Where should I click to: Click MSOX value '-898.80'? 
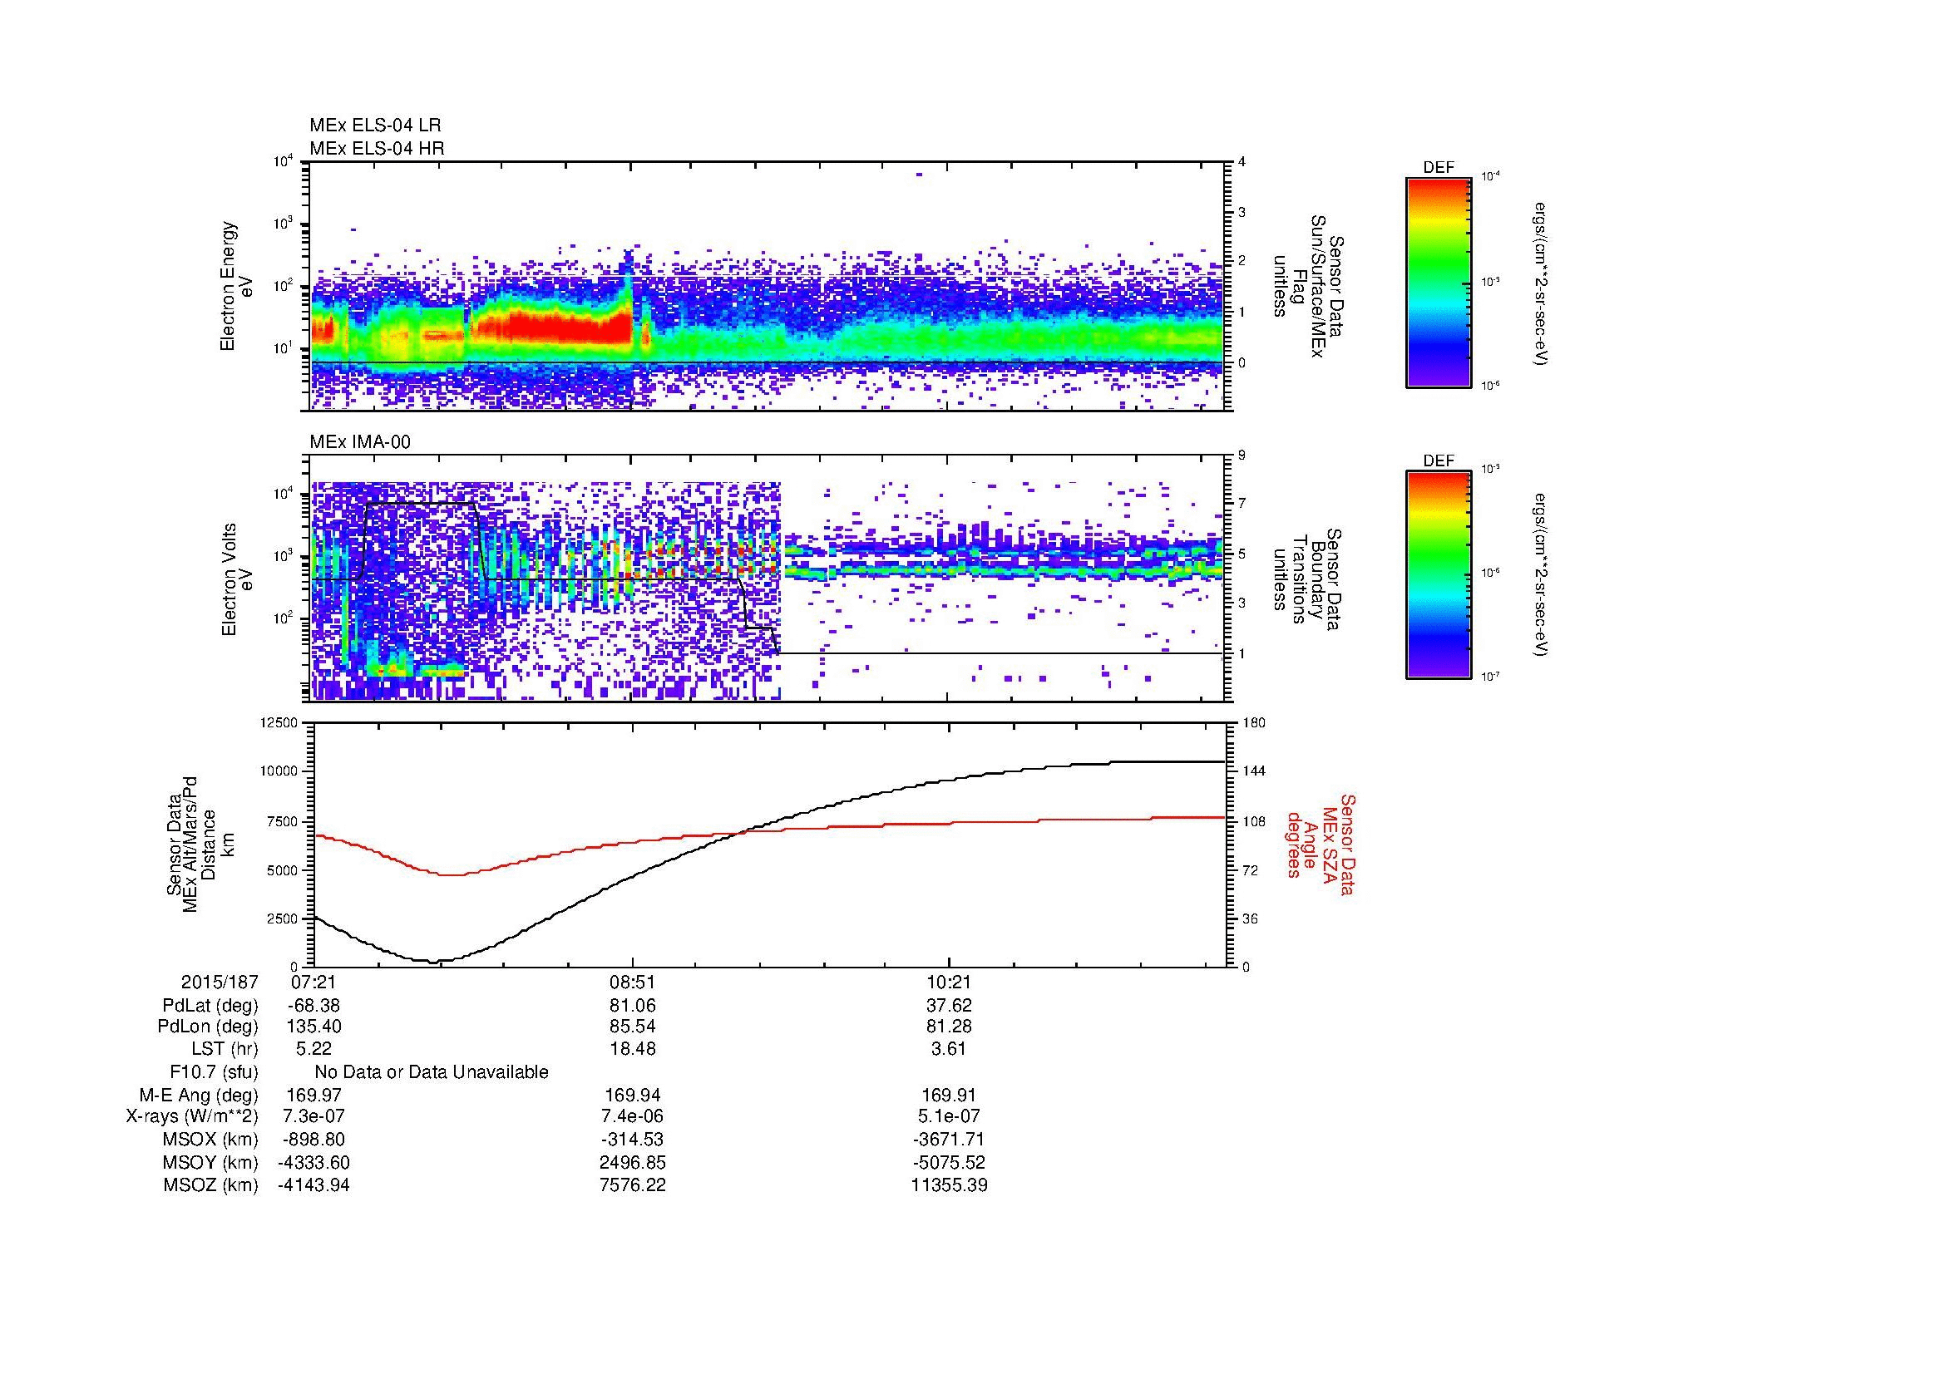point(313,1140)
